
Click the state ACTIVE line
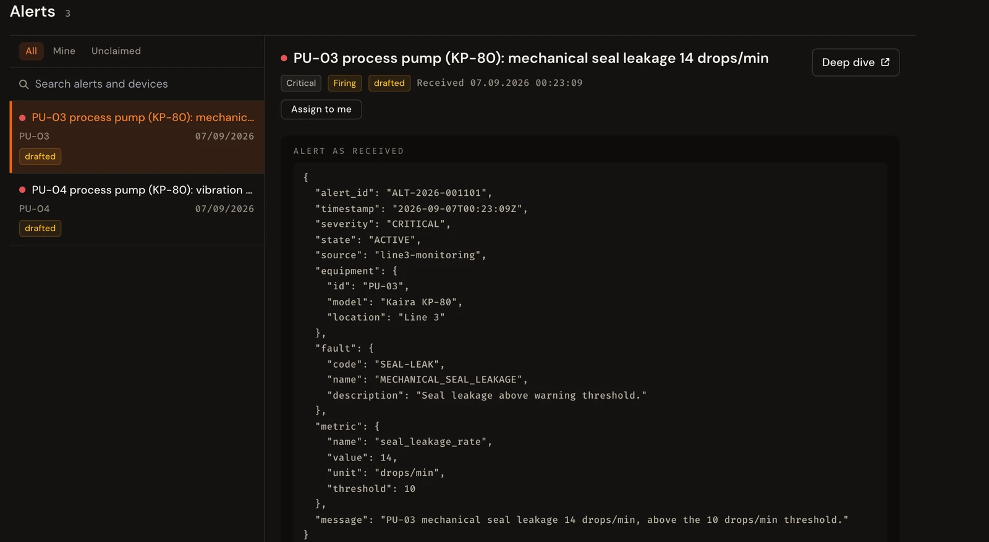click(368, 240)
